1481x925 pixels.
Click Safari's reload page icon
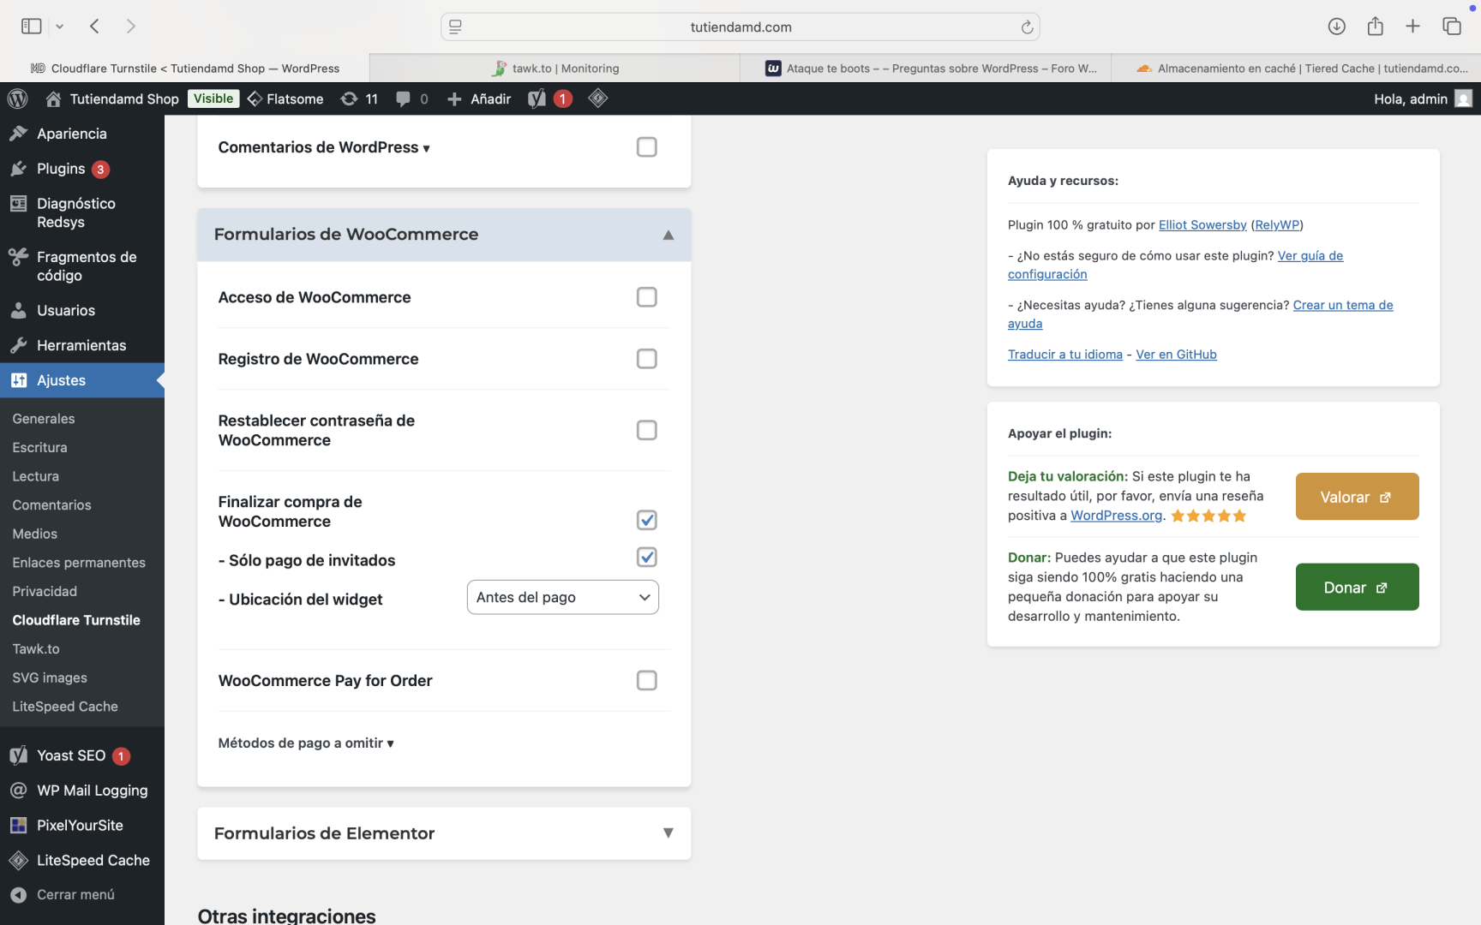pos(1027,27)
